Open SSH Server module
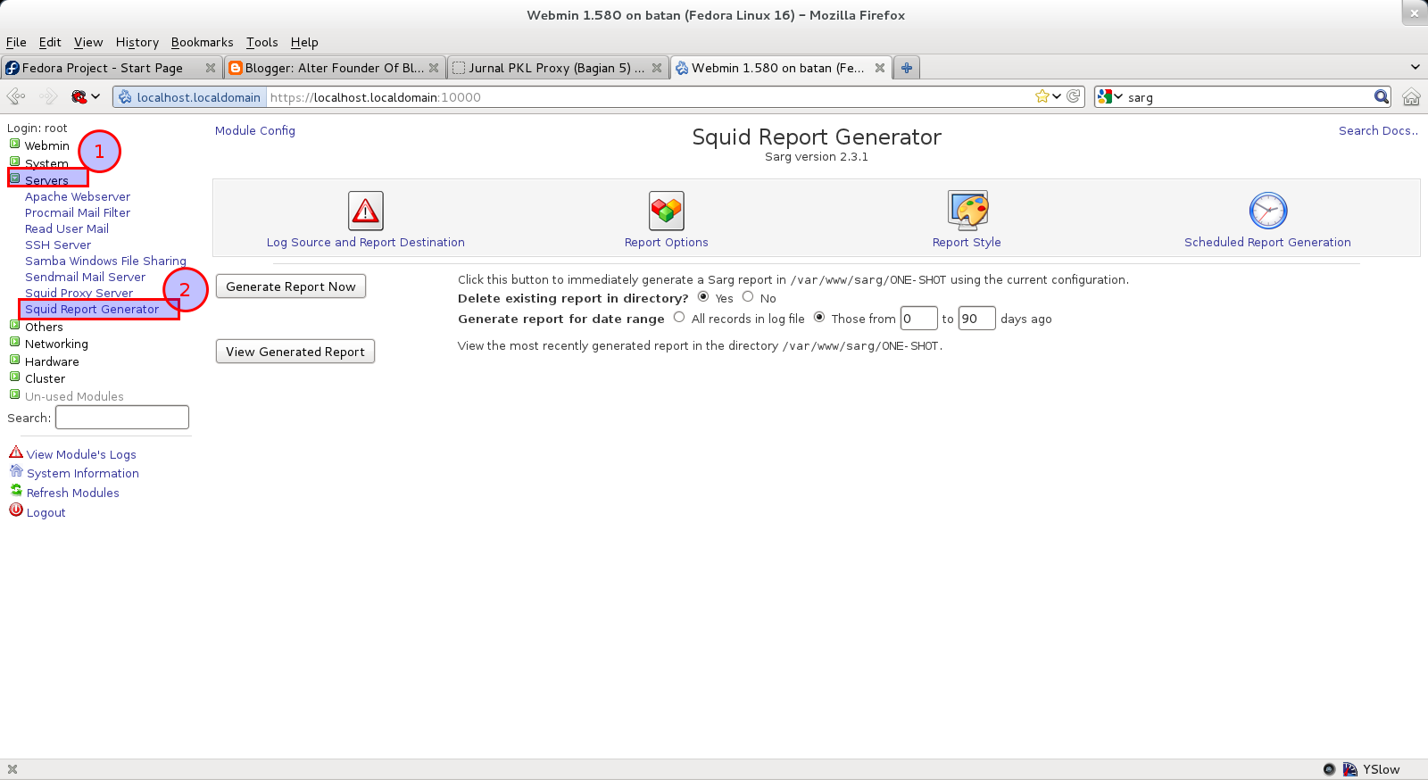Viewport: 1428px width, 780px height. click(x=58, y=245)
